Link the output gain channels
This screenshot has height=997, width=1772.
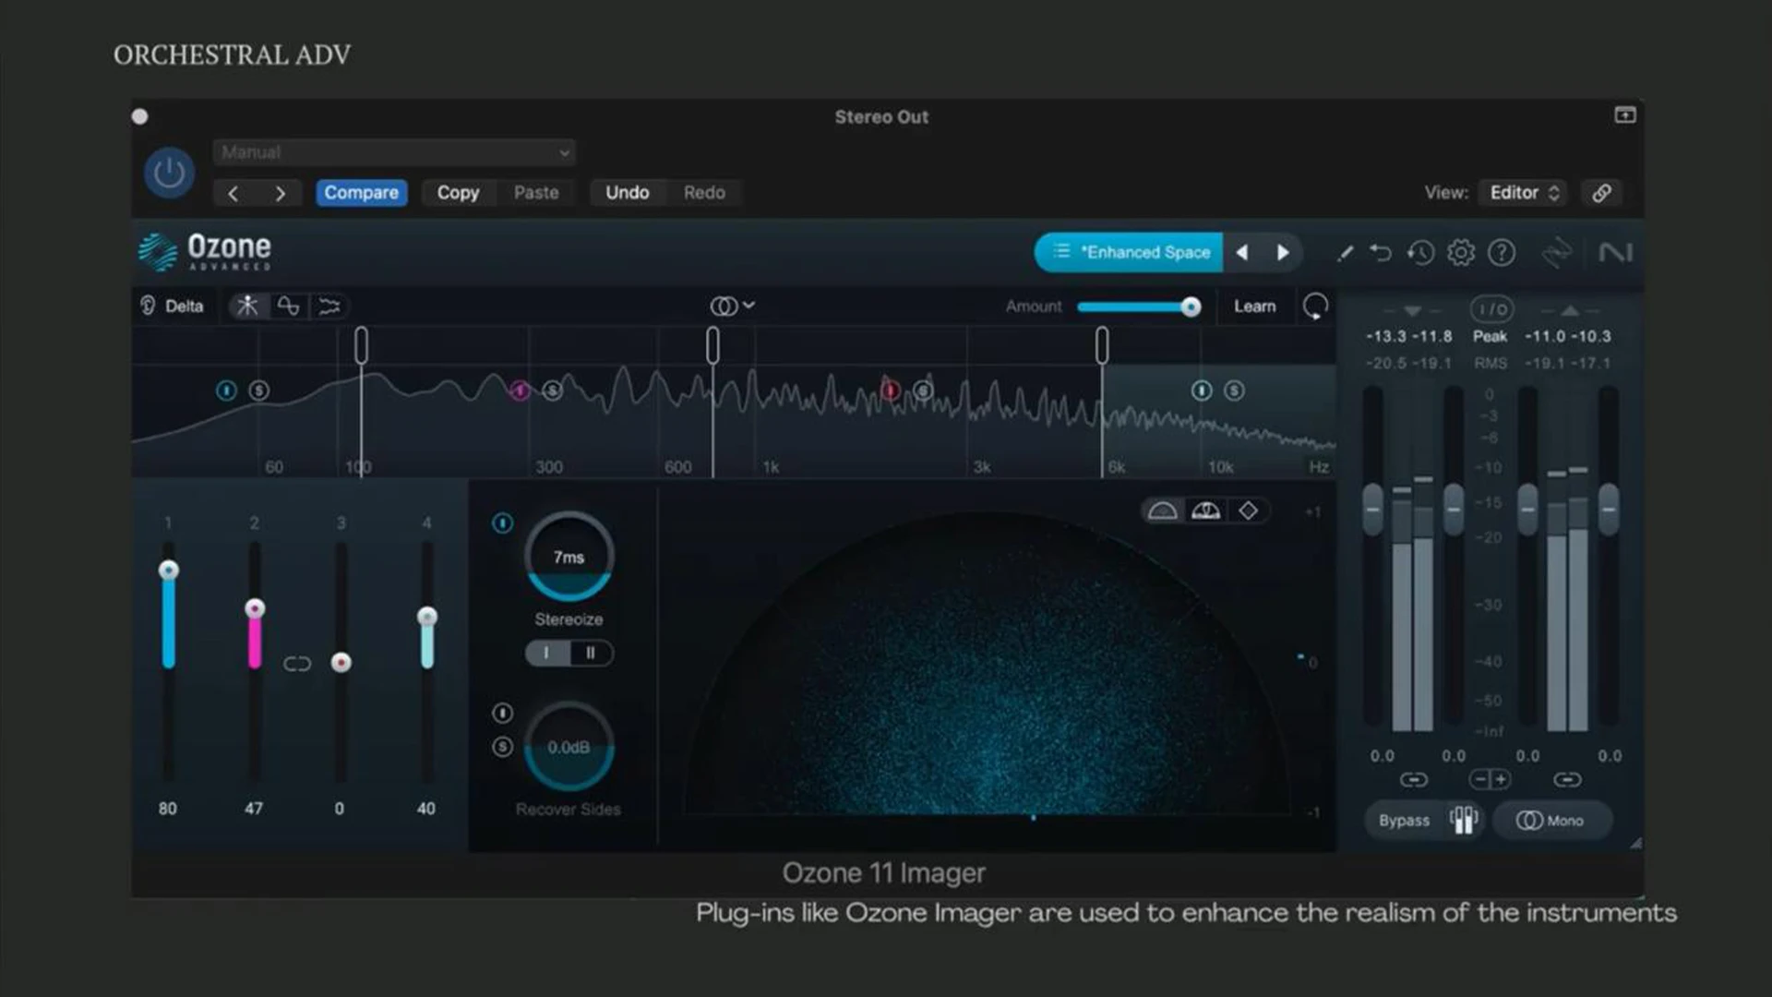click(x=1567, y=780)
